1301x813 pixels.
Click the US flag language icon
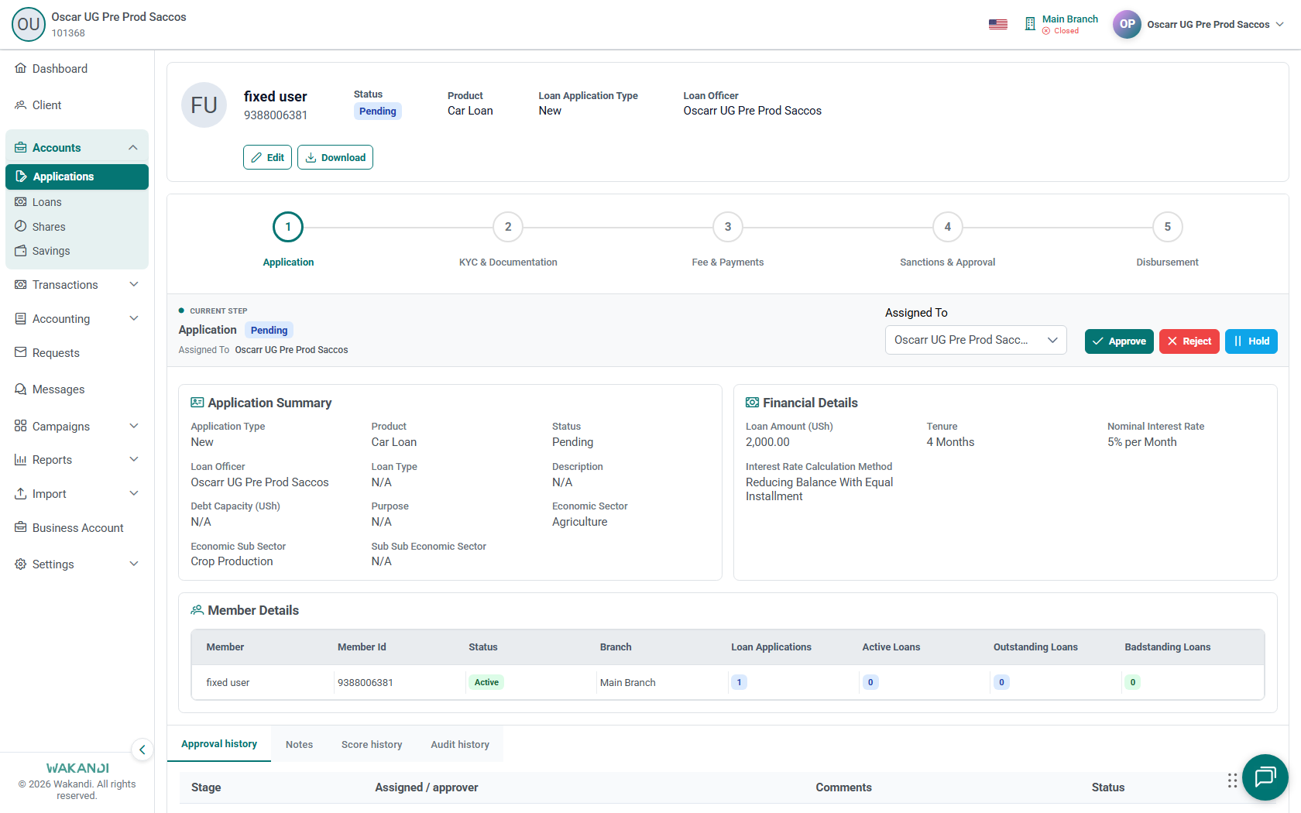(998, 25)
